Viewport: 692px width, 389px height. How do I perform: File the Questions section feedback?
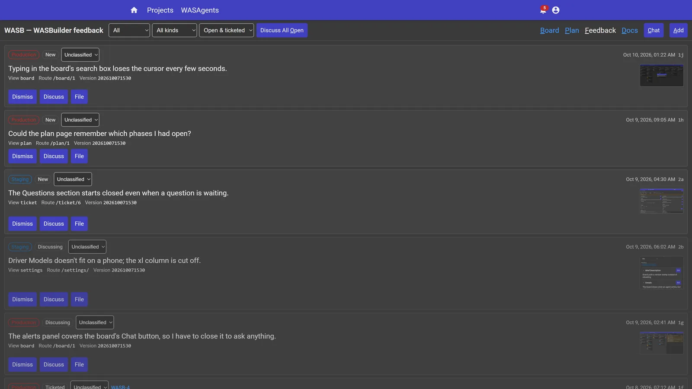[79, 223]
